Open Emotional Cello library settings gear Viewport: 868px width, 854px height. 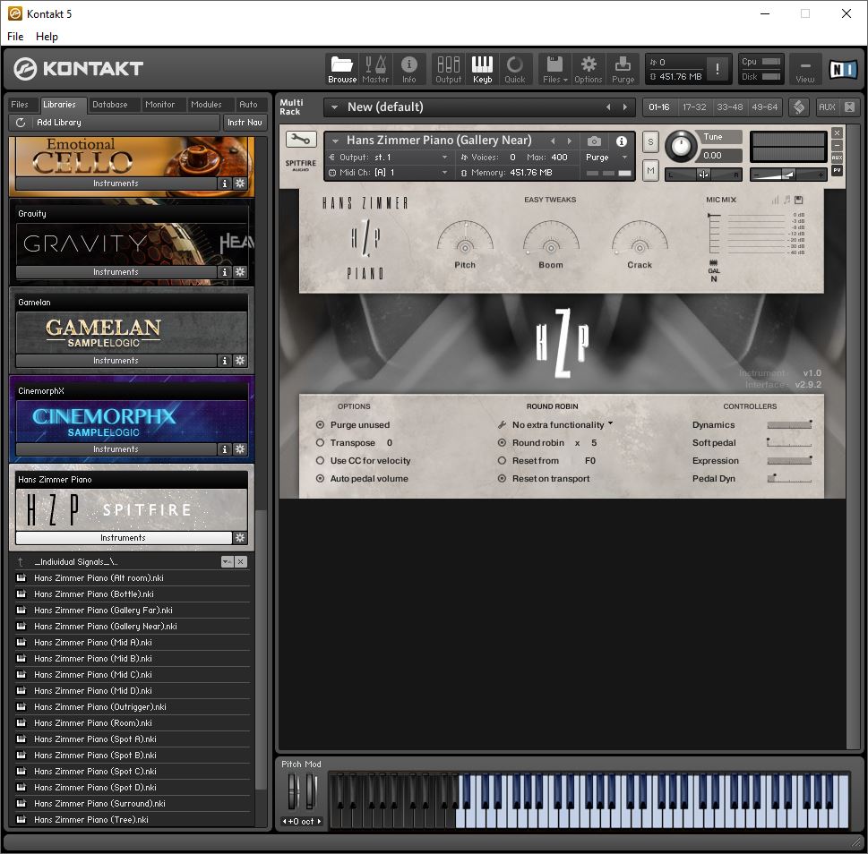tap(240, 184)
